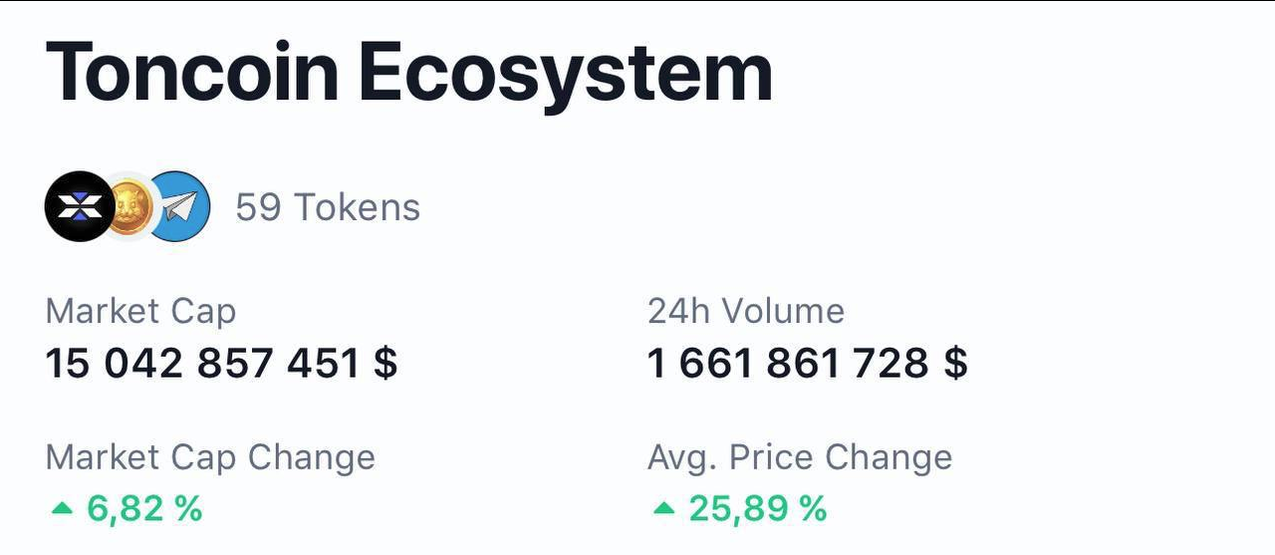Click the word Ecosystem in title
Screen dimensions: 1275x555
(x=566, y=74)
